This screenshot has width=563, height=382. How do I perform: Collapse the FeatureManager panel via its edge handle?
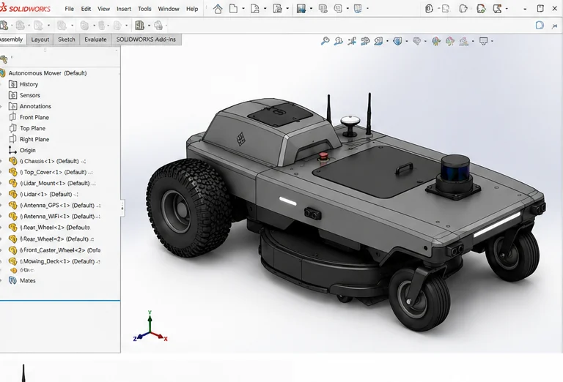(122, 207)
